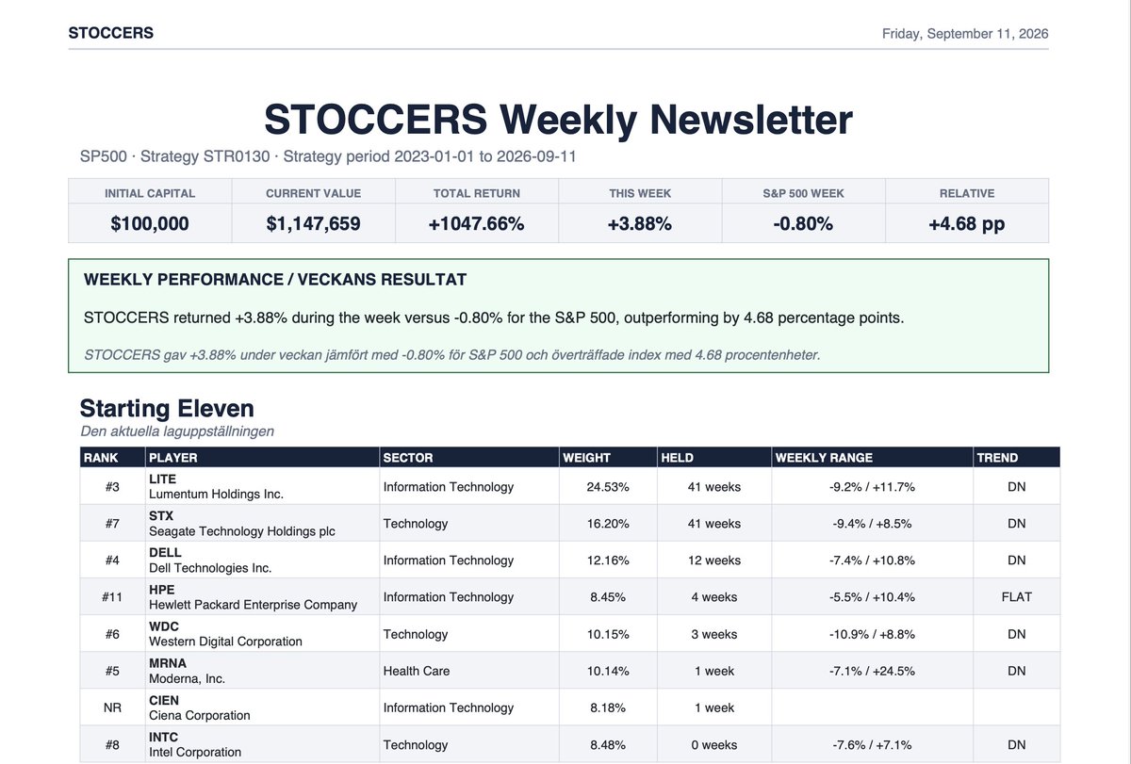Click the rank #3 cell

(x=112, y=487)
